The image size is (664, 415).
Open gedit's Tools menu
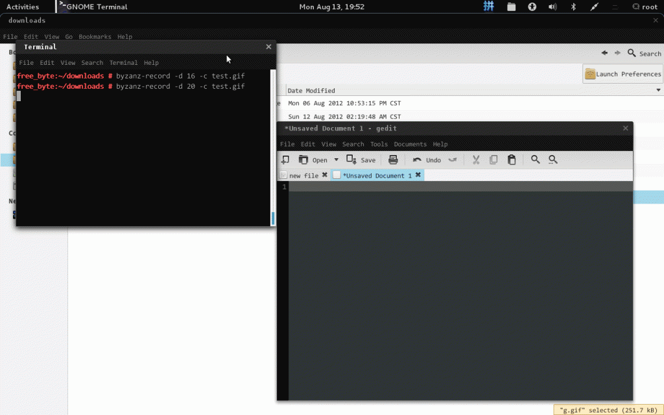(x=379, y=144)
